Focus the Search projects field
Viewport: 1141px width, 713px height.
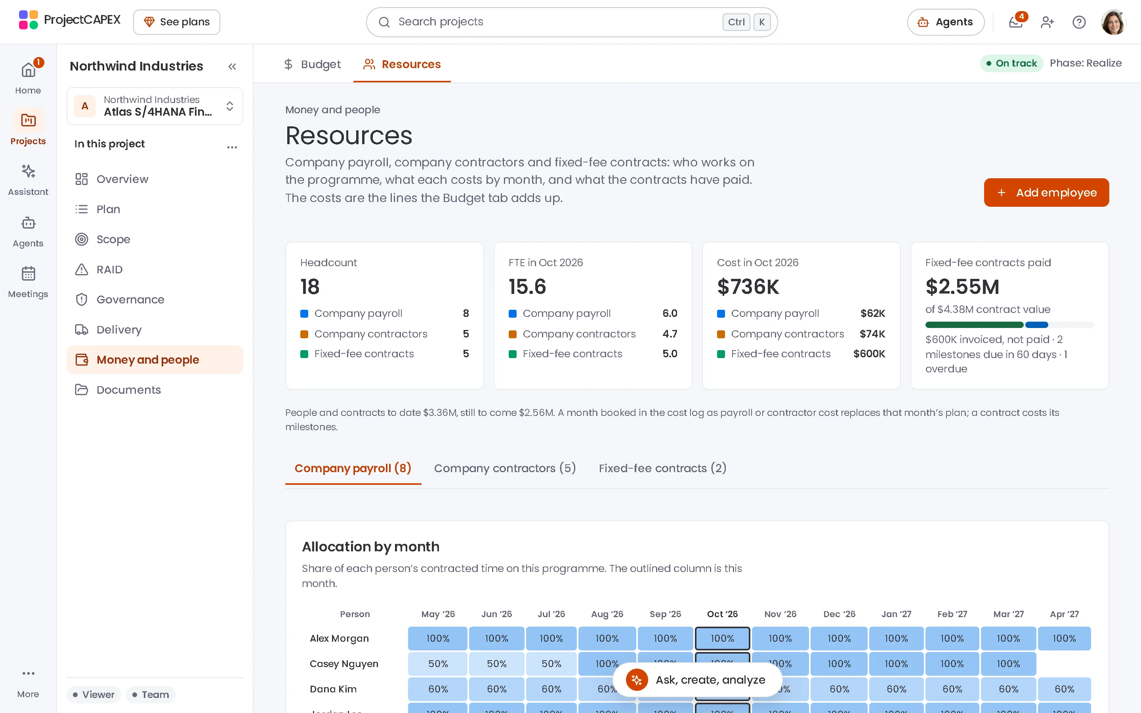pyautogui.click(x=571, y=22)
